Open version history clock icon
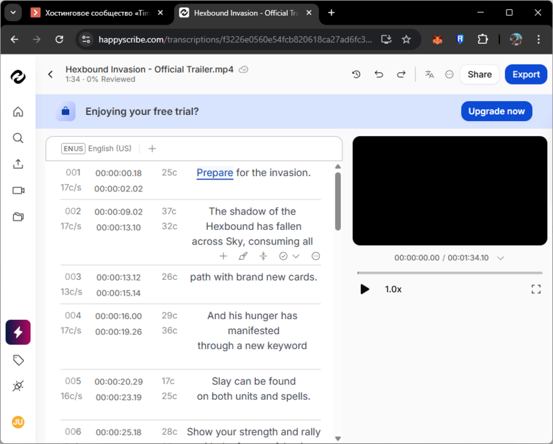Image resolution: width=553 pixels, height=444 pixels. pos(356,74)
